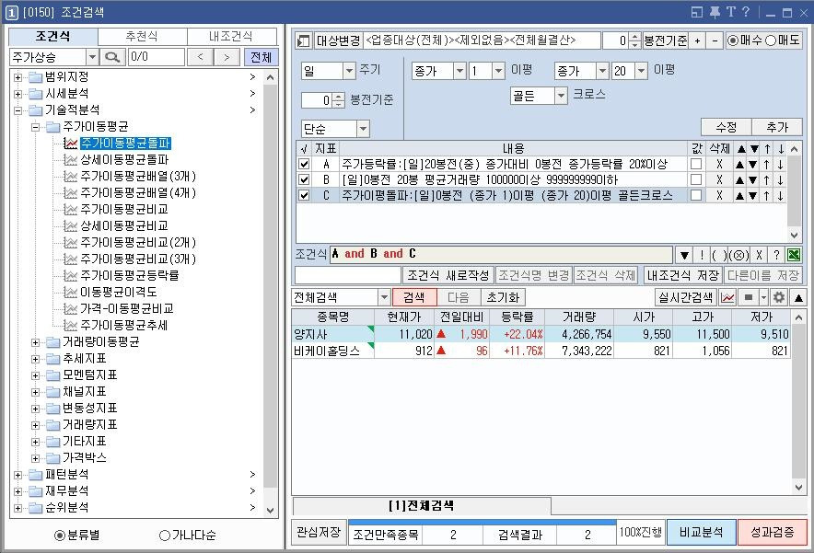Collapse the 기술적분석 tree node
814x553 pixels.
click(19, 109)
